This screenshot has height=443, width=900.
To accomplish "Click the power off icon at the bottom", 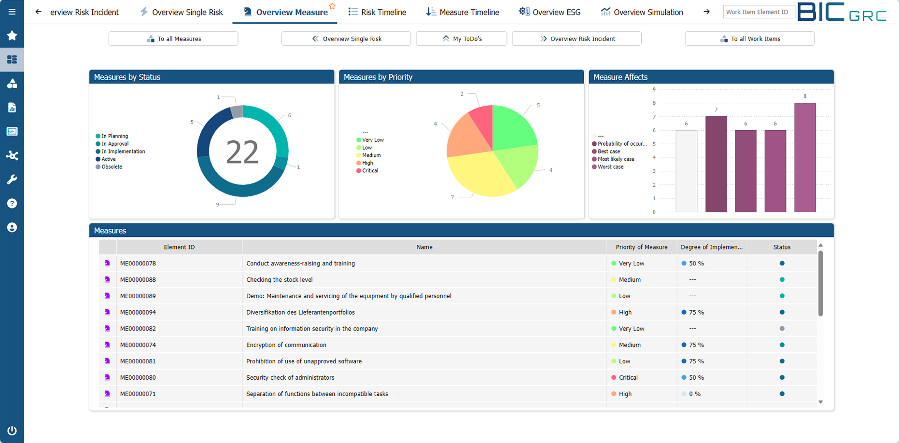I will coord(12,430).
